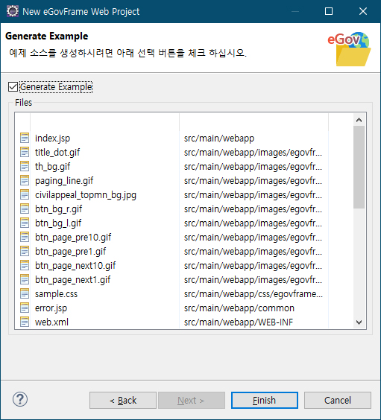
Task: Click the Finish button
Action: pyautogui.click(x=265, y=400)
